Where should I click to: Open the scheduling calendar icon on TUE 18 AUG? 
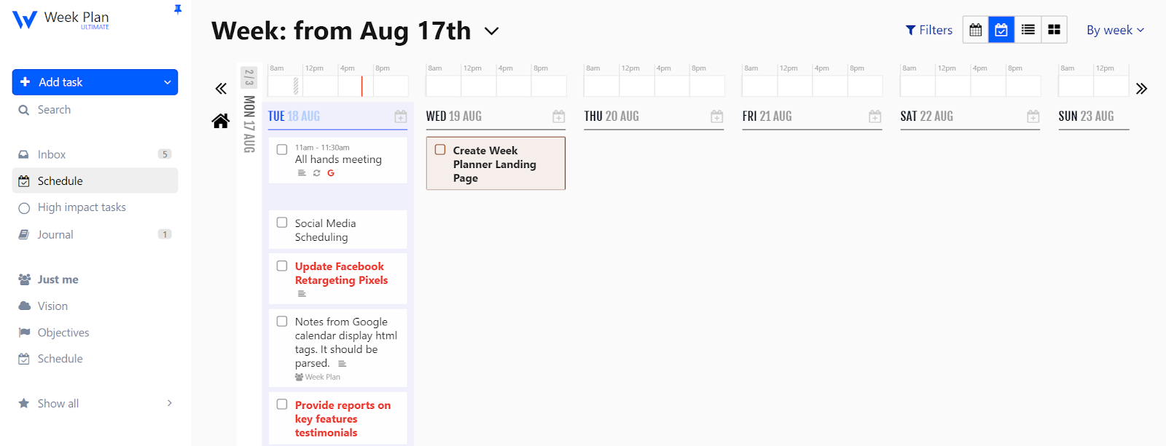pyautogui.click(x=400, y=116)
